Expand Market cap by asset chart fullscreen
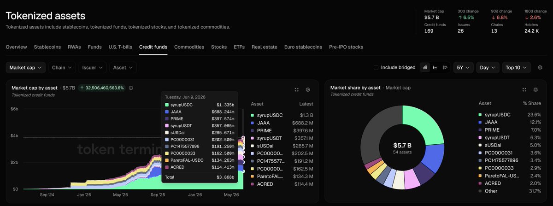The image size is (553, 206). (x=297, y=89)
